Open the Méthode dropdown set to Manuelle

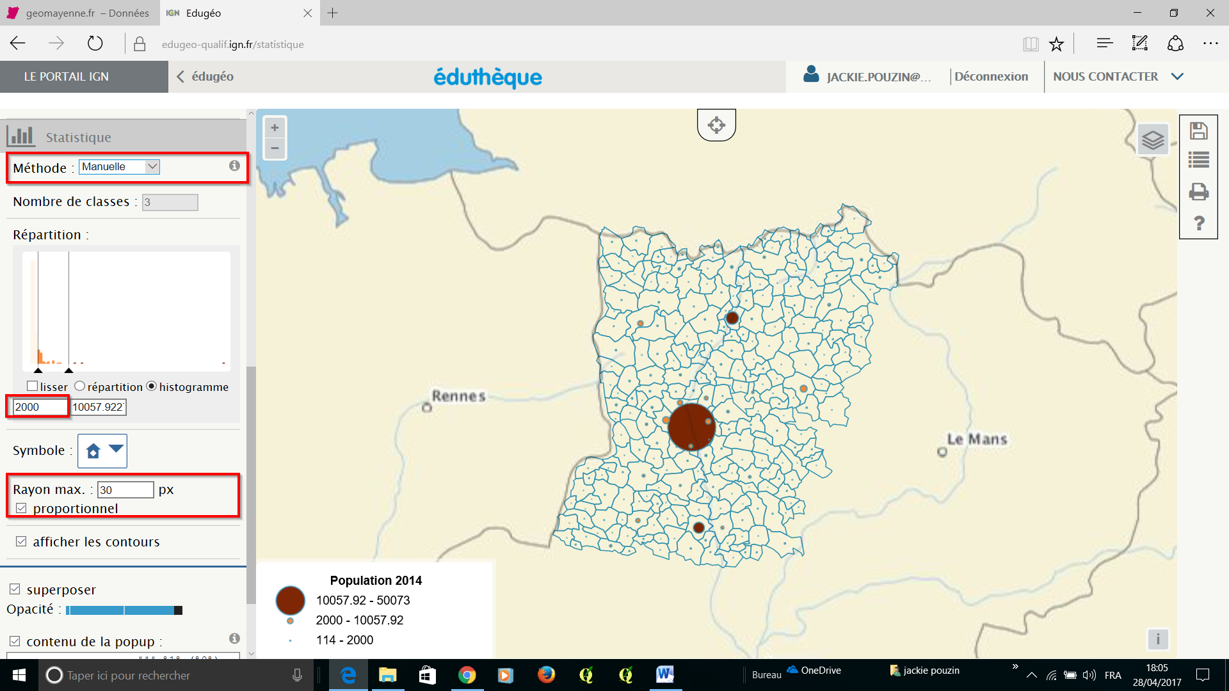point(119,167)
